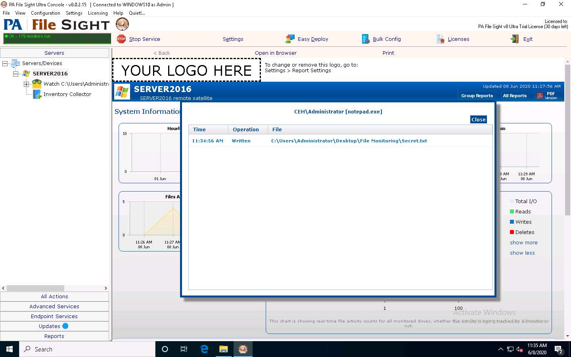Viewport: 571px width, 357px height.
Task: Click the Servers/Devices computers icon
Action: [15, 63]
